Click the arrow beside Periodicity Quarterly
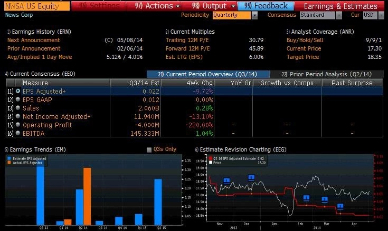The height and width of the screenshot is (231, 388). (x=254, y=15)
